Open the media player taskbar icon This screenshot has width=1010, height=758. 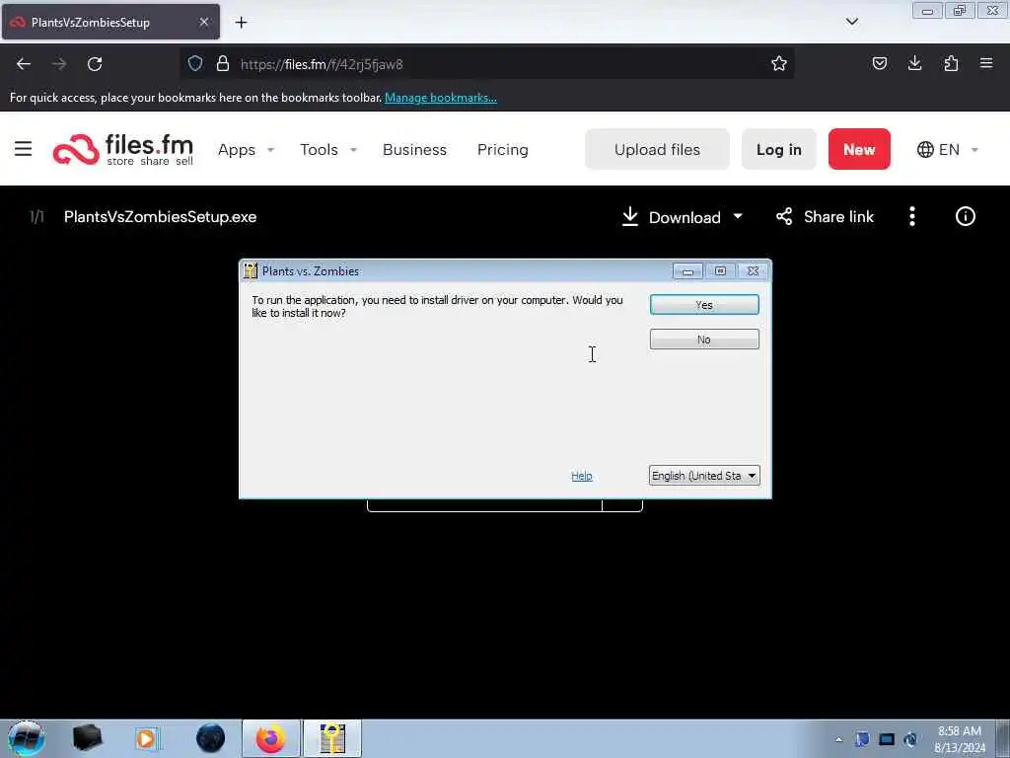146,738
